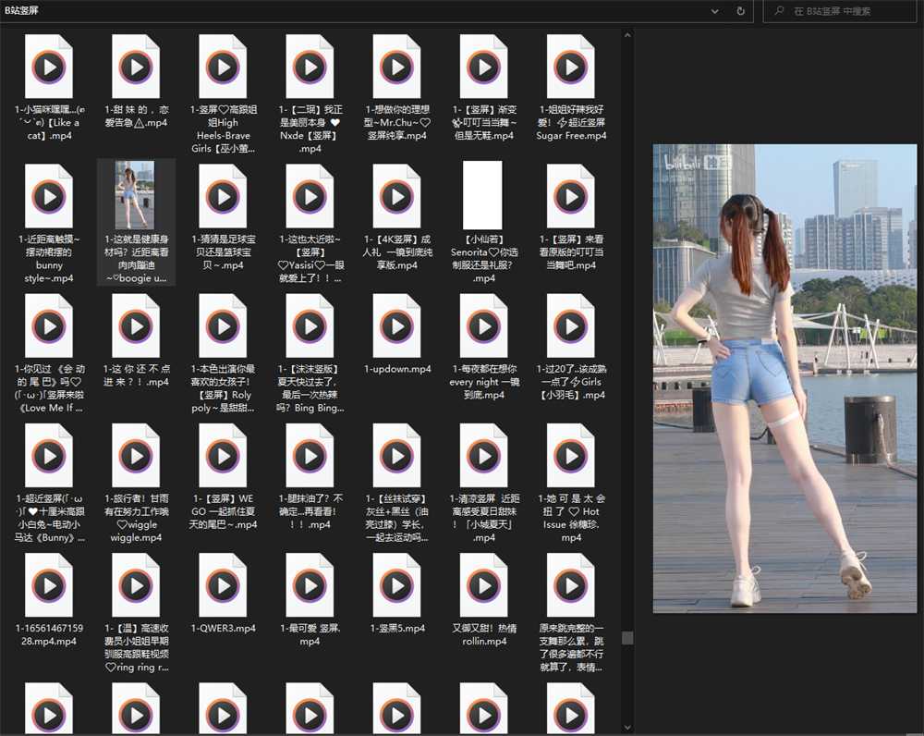Open "1-她可是太会扭了 Hot Issue 徐穗珍.mp4"

click(x=570, y=453)
